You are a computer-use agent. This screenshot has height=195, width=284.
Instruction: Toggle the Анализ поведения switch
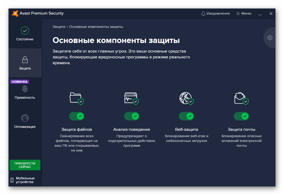[132, 116]
